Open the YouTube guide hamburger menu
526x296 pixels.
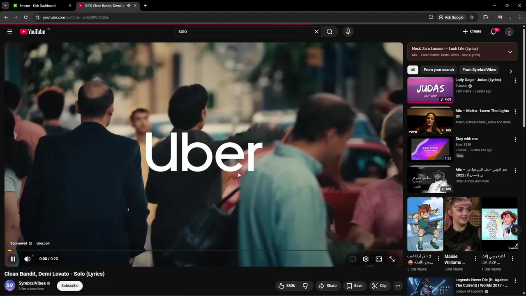(x=10, y=32)
